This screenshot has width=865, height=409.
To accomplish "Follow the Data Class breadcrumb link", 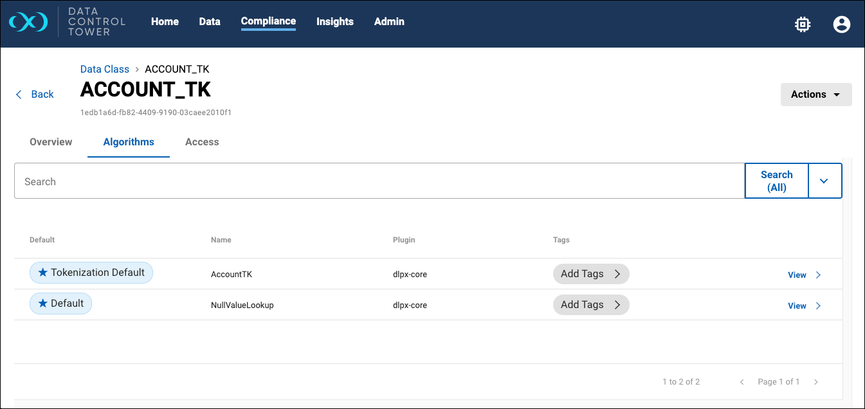I will 105,69.
